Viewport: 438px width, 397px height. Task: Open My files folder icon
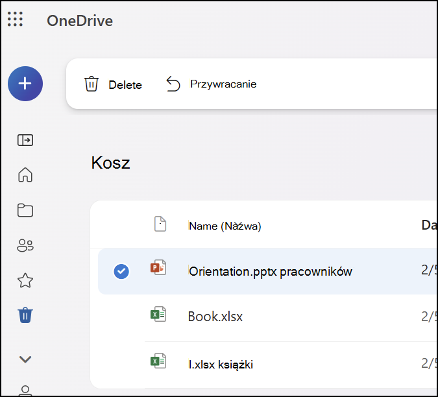[25, 210]
